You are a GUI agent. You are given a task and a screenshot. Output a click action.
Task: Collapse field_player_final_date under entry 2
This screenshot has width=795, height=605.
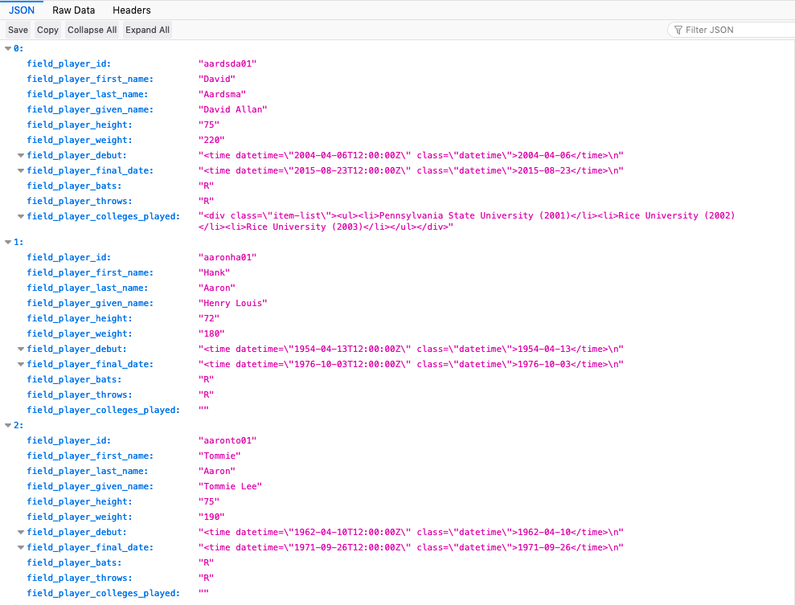click(x=20, y=546)
